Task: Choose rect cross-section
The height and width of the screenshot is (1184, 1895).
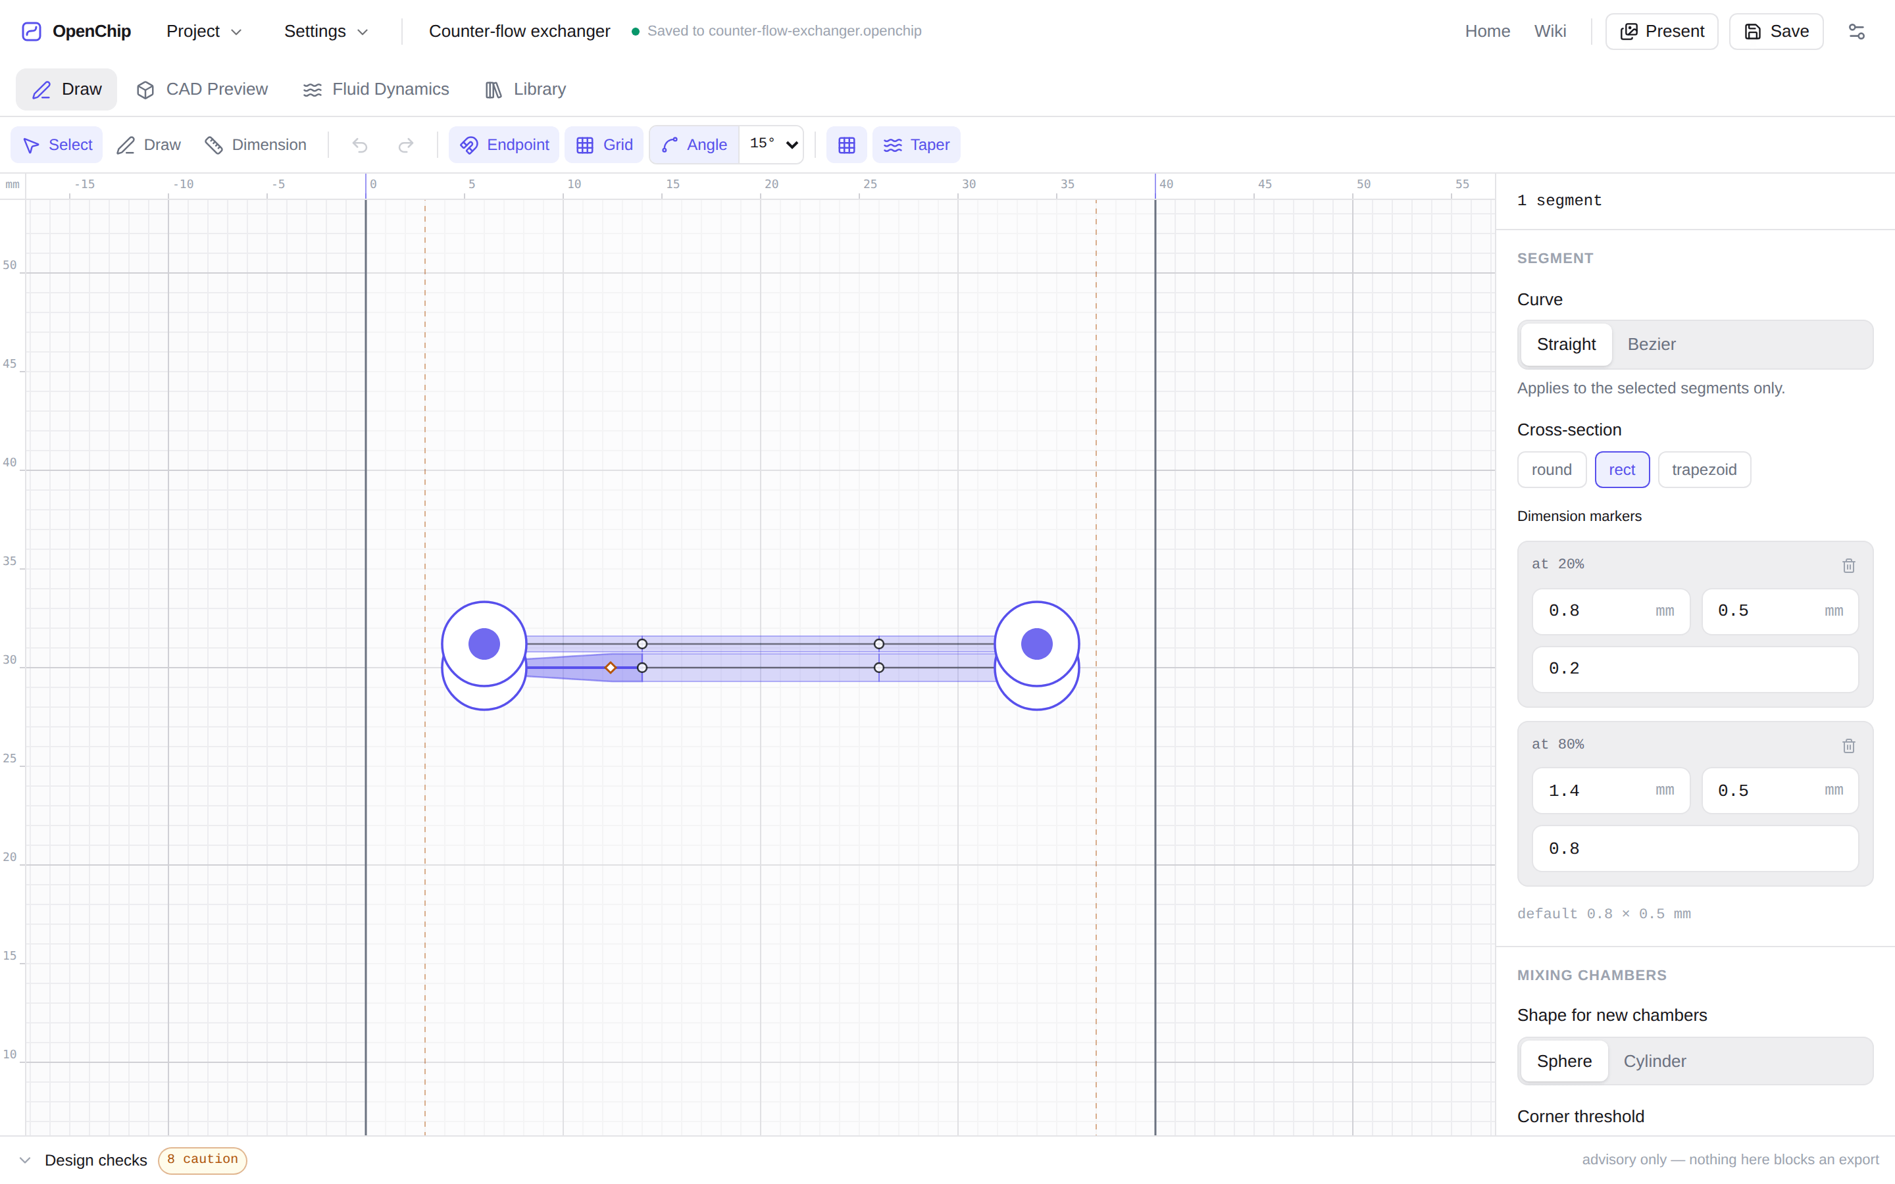Action: click(x=1622, y=470)
